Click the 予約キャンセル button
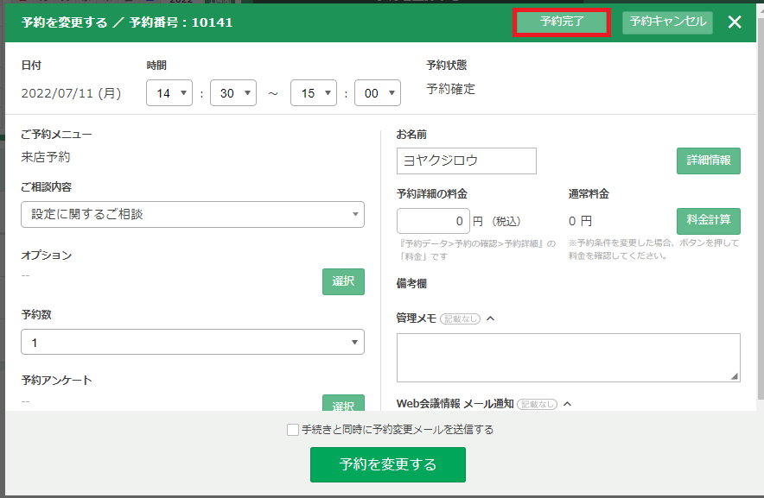 [667, 22]
